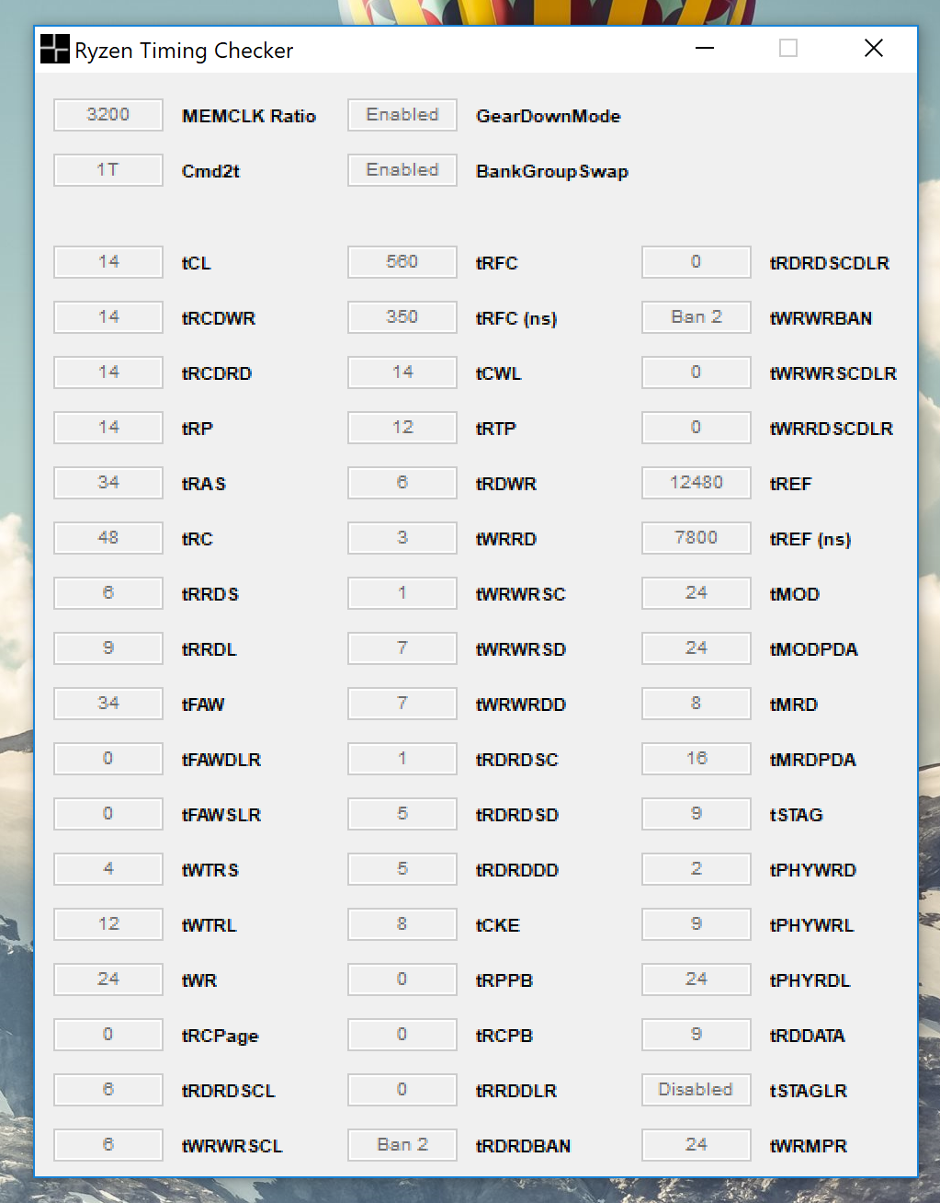
Task: Select the tRAS value field
Action: 108,483
